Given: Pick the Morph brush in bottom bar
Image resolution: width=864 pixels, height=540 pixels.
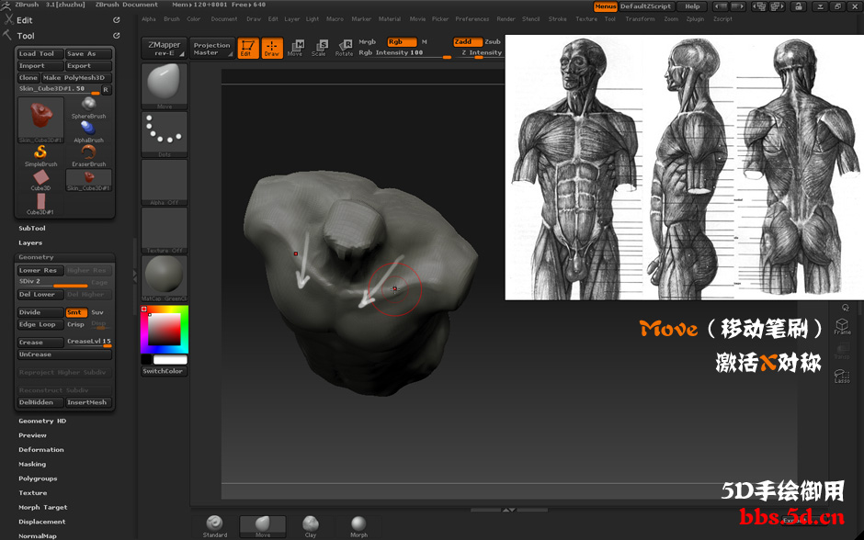Looking at the screenshot, I should click(x=358, y=526).
